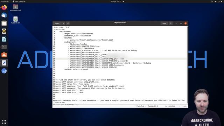Click "Gmail SMTP server address" line

[77, 82]
